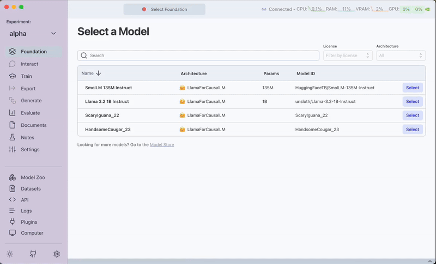This screenshot has width=436, height=264.
Task: Click the Select Foundation status bar button
Action: (165, 9)
